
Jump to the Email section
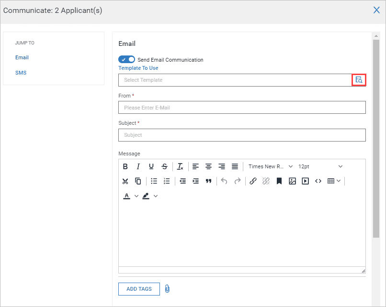pos(22,57)
